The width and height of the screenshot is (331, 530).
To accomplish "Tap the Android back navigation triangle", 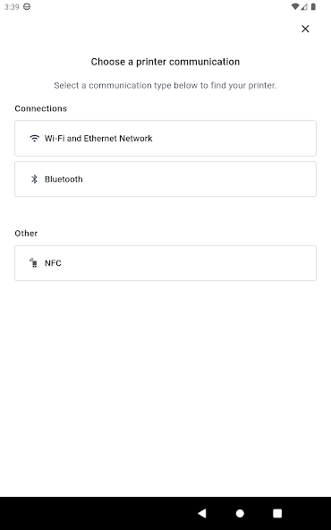I will (x=202, y=514).
